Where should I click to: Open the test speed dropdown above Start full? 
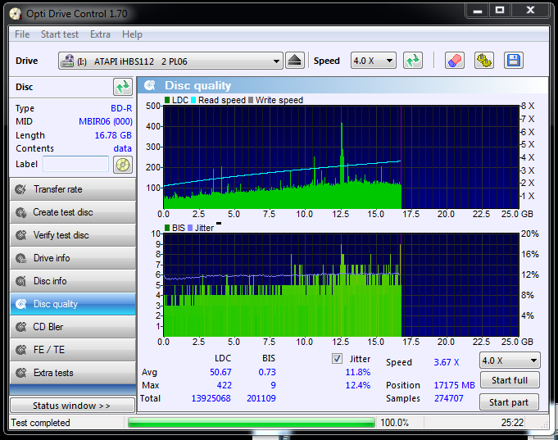[510, 361]
